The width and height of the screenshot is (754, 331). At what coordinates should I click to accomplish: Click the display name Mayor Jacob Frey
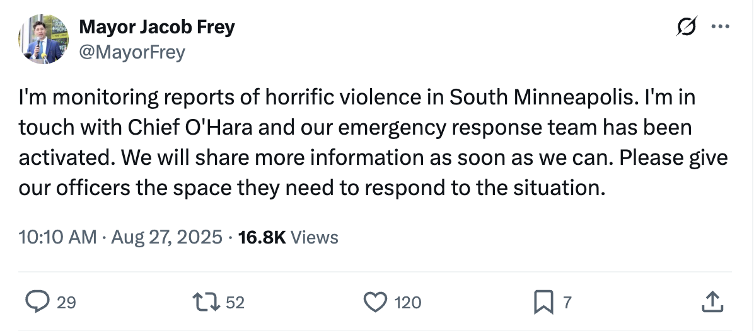pyautogui.click(x=156, y=27)
